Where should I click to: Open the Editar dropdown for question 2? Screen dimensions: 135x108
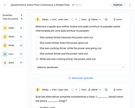[94, 90]
